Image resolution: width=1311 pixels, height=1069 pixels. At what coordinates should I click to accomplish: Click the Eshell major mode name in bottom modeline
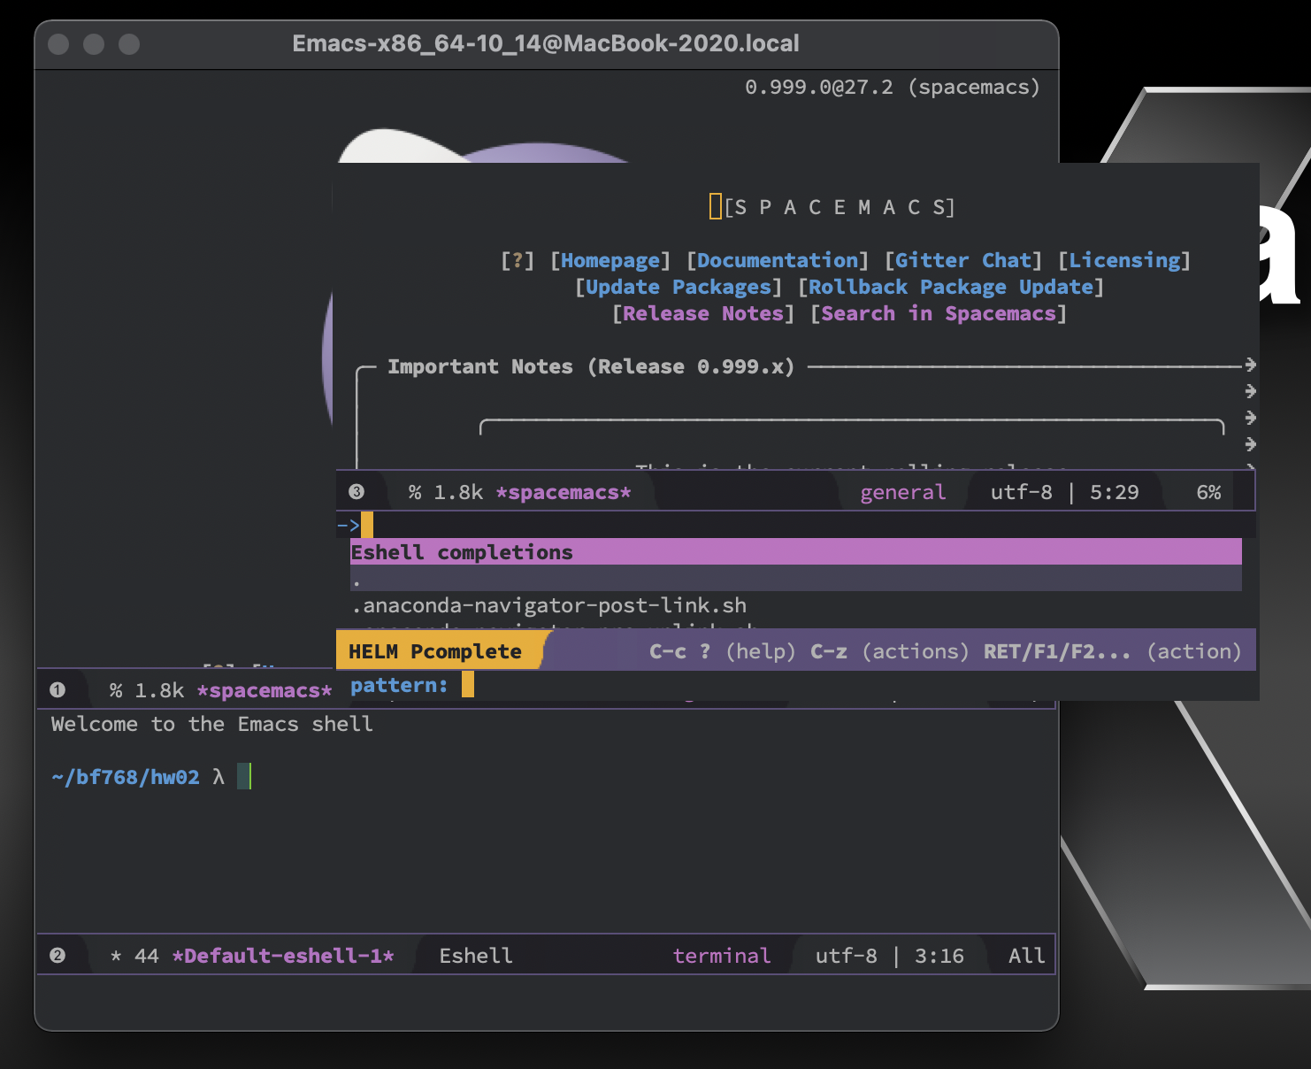click(x=475, y=955)
